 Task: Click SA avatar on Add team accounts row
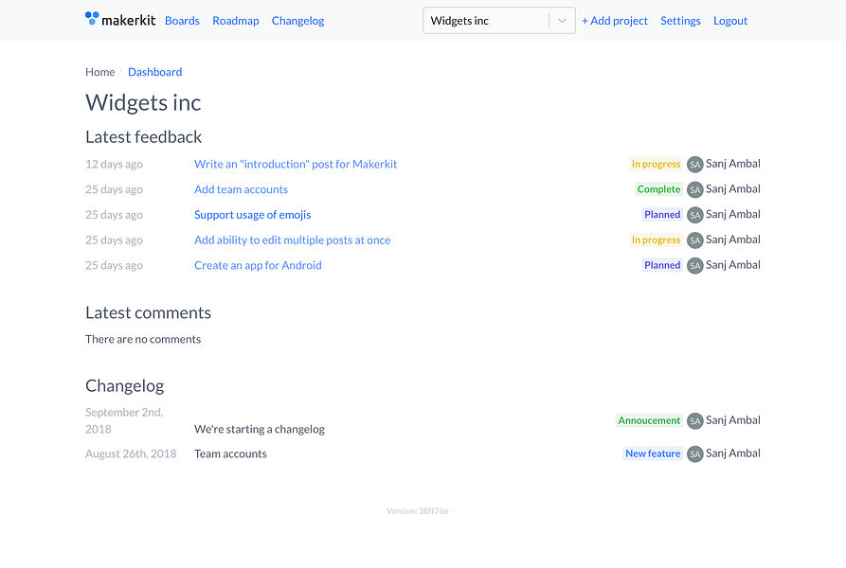(695, 189)
